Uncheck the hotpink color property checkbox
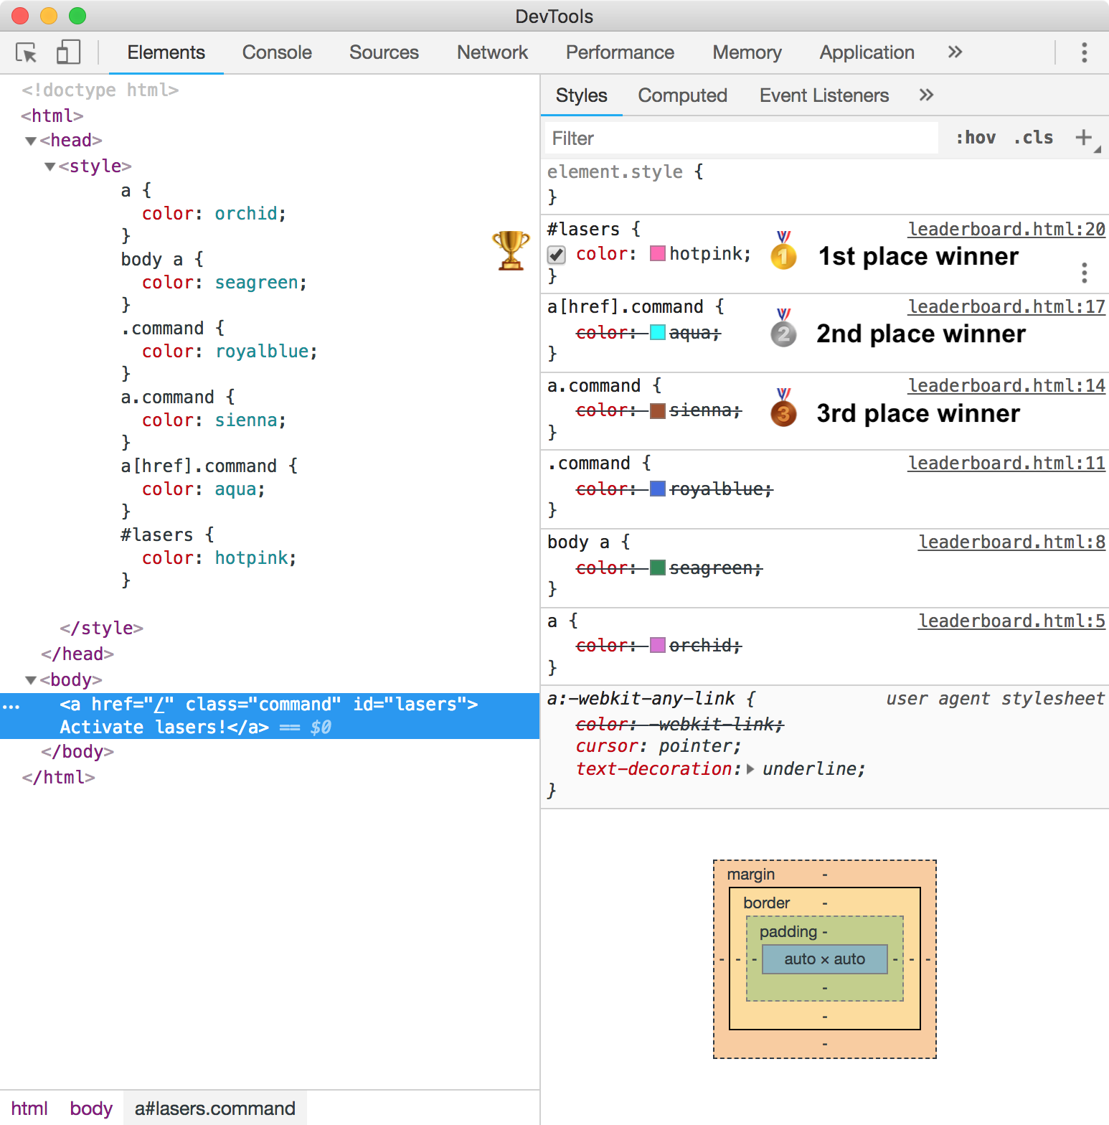 (557, 255)
